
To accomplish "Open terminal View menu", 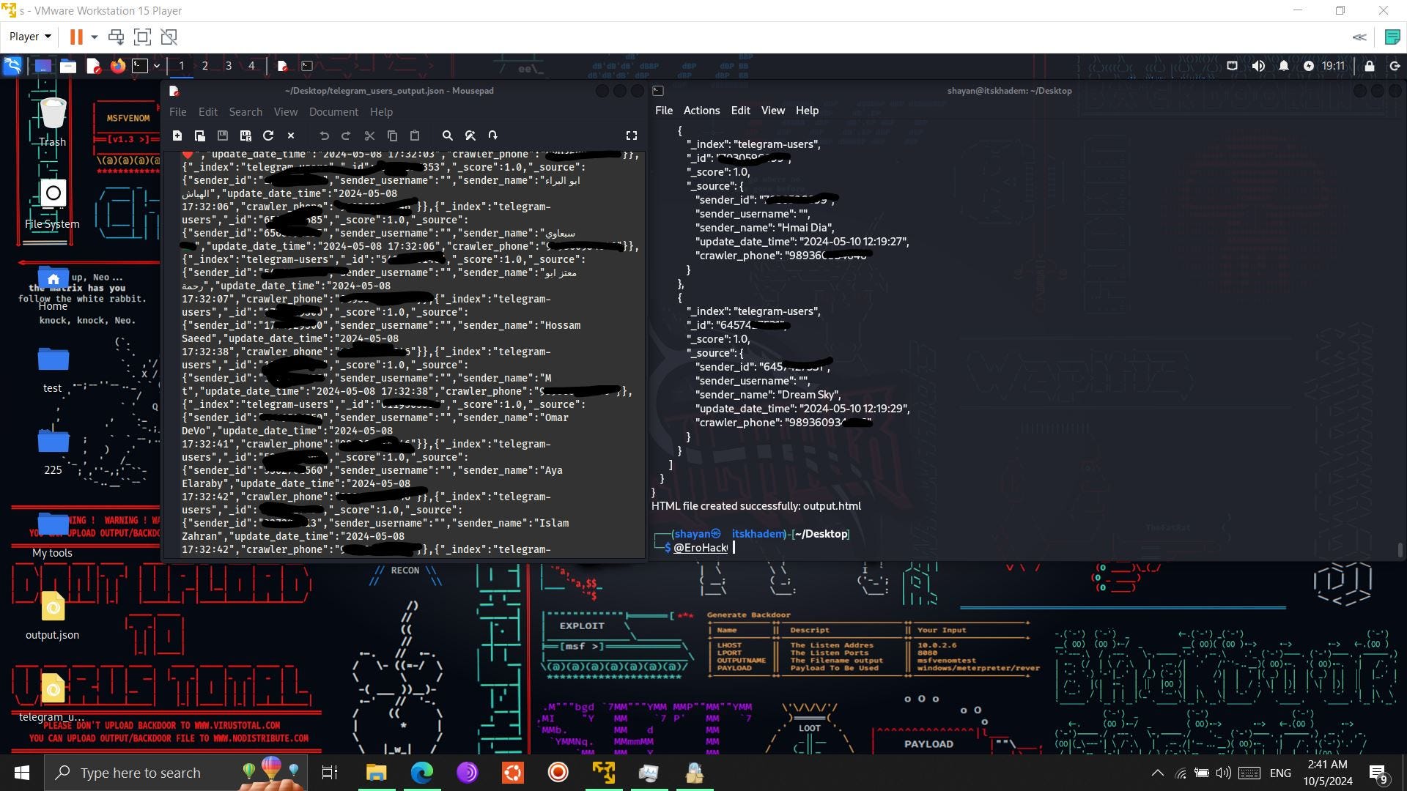I will pos(773,111).
